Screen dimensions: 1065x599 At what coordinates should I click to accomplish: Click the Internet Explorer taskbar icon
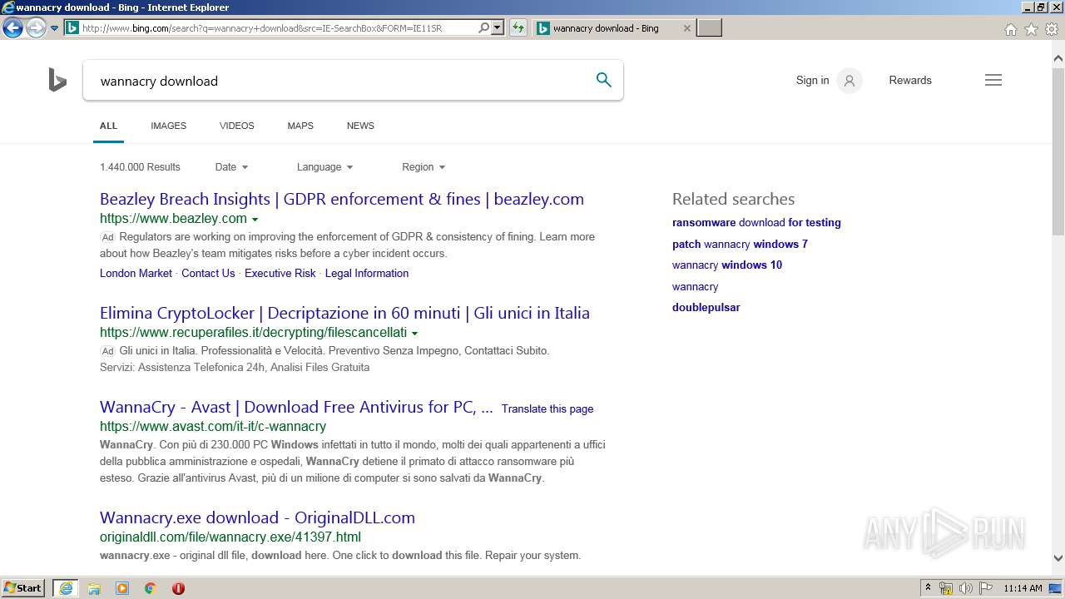click(x=66, y=588)
